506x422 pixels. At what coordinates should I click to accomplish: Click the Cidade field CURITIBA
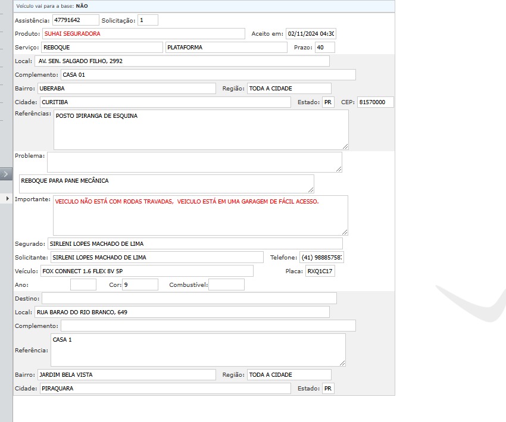165,102
